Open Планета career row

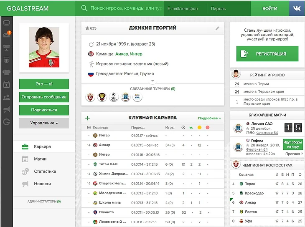[x=152, y=212]
